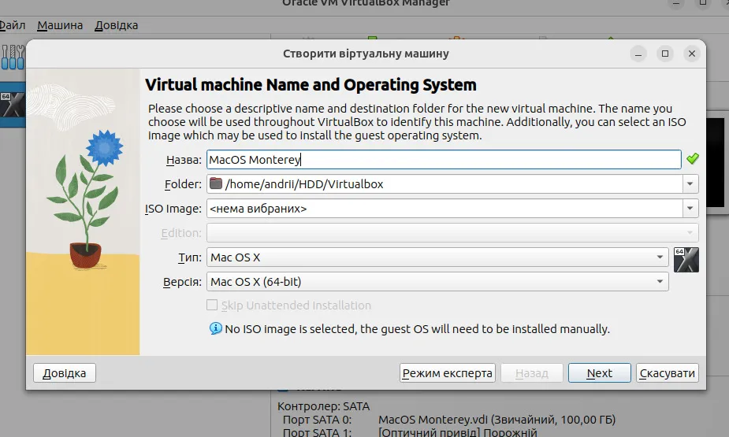Click the Mac OS X 64-bit type icon

pos(686,260)
